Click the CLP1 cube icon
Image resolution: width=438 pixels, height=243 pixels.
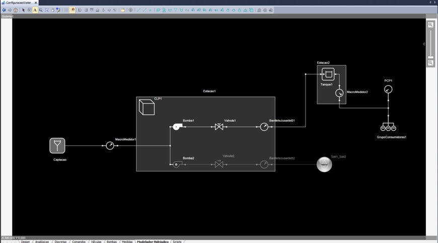point(147,107)
